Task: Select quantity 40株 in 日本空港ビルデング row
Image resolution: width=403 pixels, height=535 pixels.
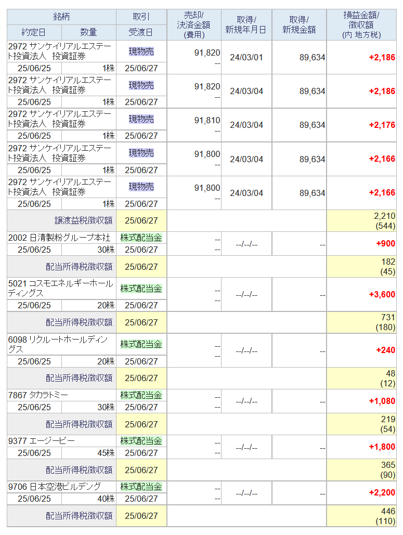Action: [x=106, y=499]
